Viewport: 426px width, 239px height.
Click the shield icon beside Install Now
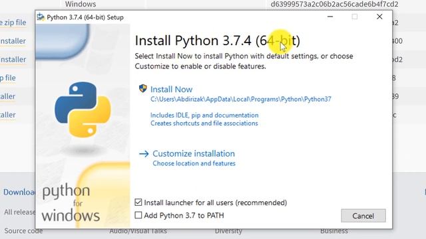point(143,88)
